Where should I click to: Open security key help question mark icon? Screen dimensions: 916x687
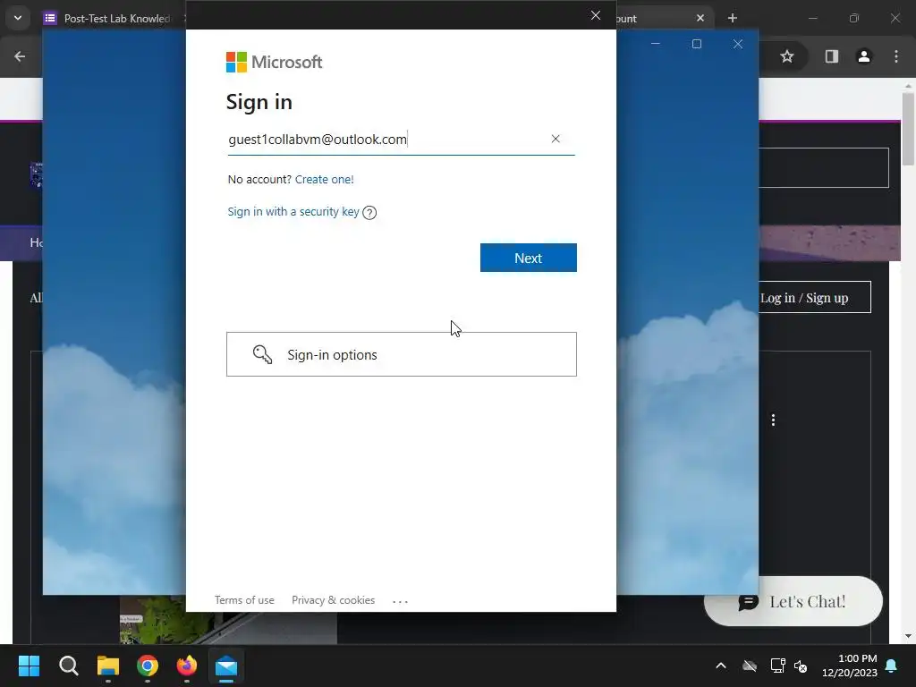point(369,213)
